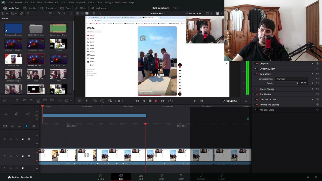Switch to the Edit page

coord(141,177)
